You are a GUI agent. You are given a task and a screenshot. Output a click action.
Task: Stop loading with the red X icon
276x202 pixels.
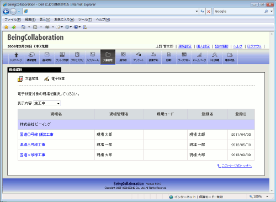(209, 12)
